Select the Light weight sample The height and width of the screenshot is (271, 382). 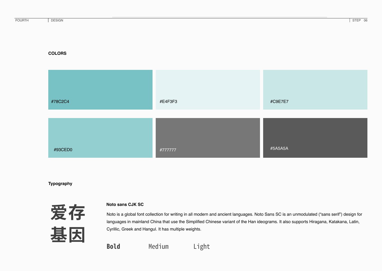(x=202, y=246)
